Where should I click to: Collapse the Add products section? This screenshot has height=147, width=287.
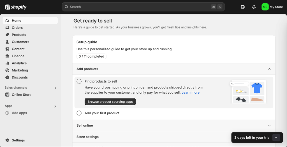coord(269,69)
